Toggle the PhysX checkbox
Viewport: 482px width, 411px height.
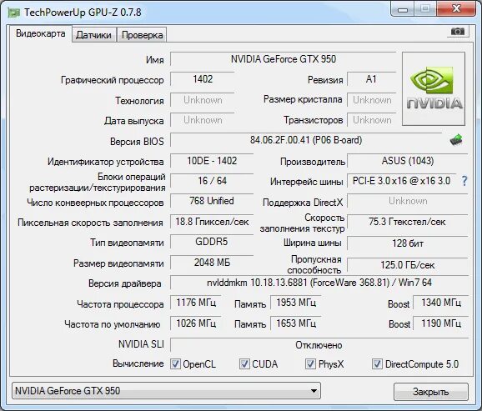click(310, 364)
